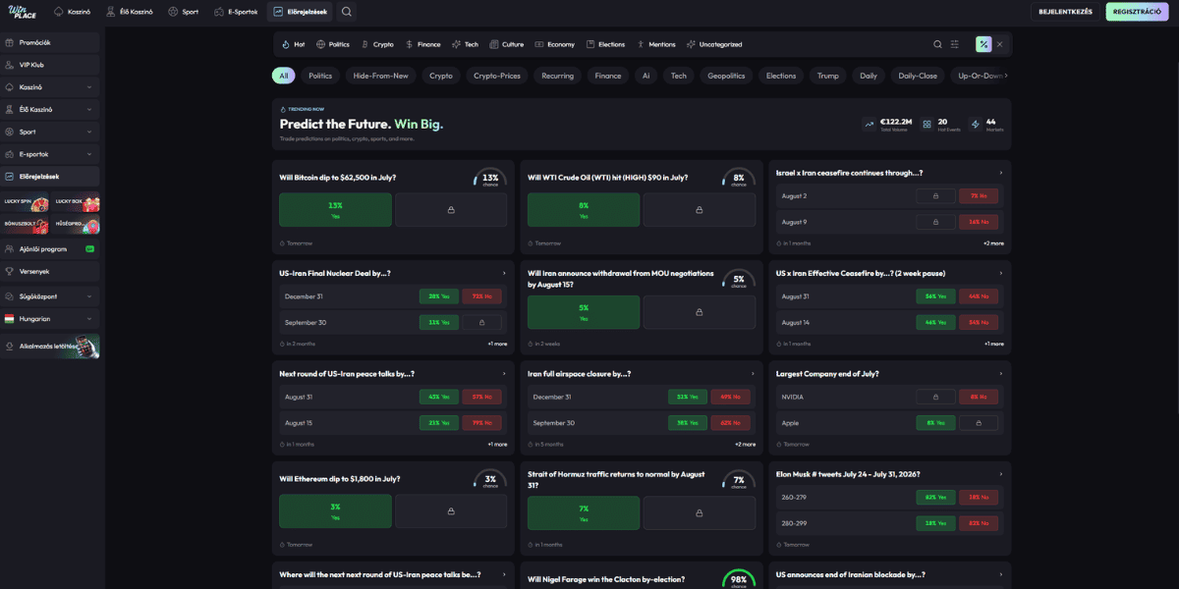Show more filter chips after Up-Or-Down
The width and height of the screenshot is (1179, 589).
pos(1006,76)
